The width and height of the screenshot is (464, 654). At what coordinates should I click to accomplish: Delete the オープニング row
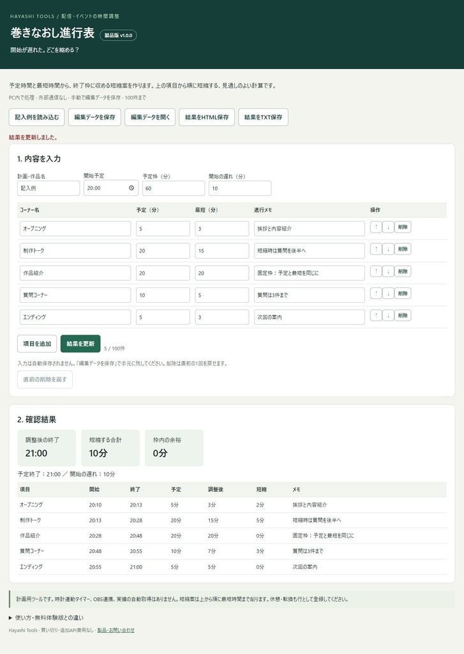coord(403,227)
